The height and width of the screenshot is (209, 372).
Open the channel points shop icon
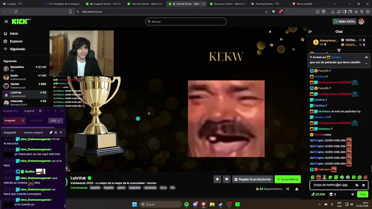[331, 194]
